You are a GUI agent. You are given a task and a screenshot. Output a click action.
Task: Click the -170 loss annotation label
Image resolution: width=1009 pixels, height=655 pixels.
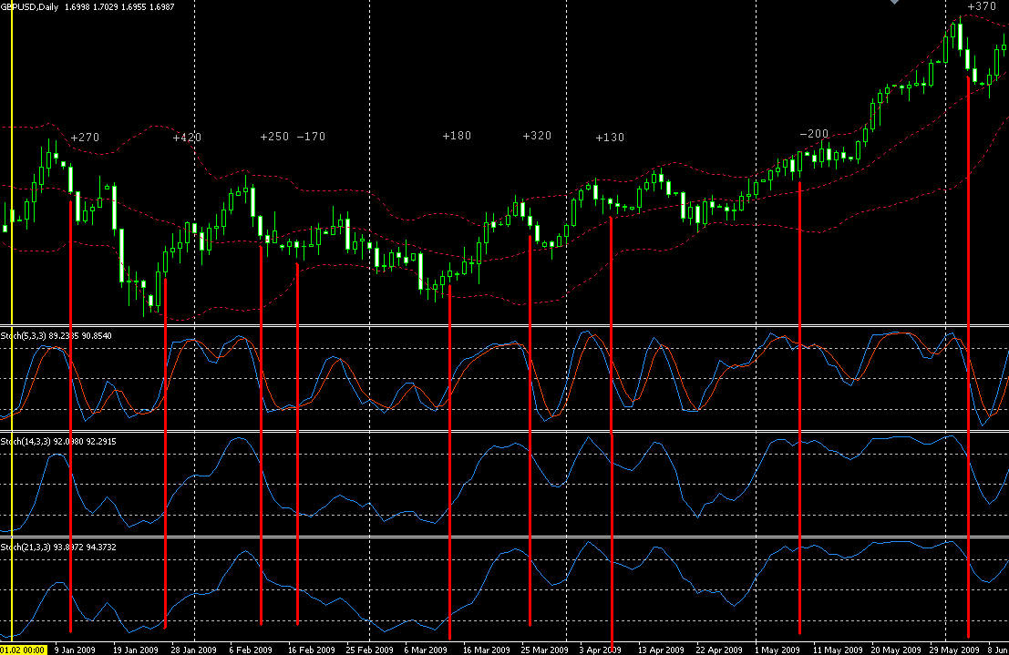click(x=312, y=137)
